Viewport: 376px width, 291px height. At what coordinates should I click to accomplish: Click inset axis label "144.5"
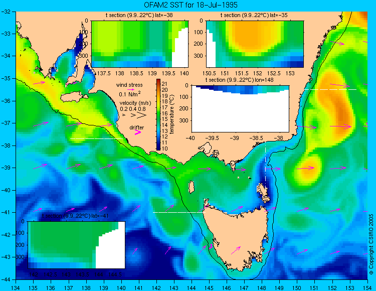115,274
